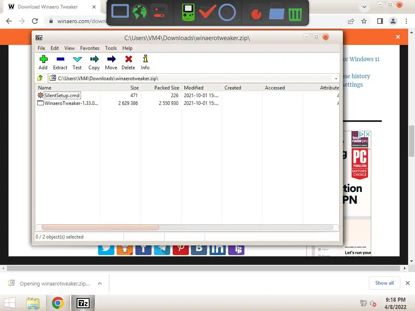Go back in Chrome

point(9,21)
